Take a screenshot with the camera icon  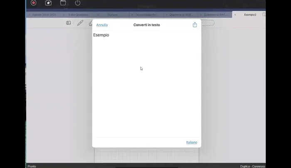[48, 3]
